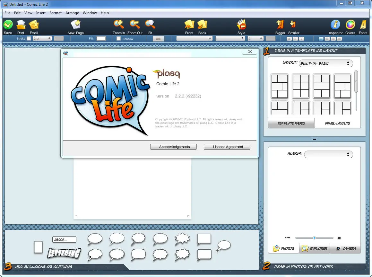
Task: Click the extend balloon plus icon
Action: tap(223, 246)
